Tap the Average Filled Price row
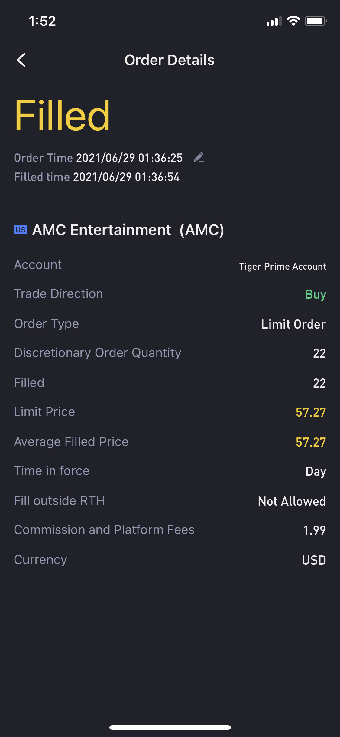Image resolution: width=340 pixels, height=737 pixels. pos(170,442)
